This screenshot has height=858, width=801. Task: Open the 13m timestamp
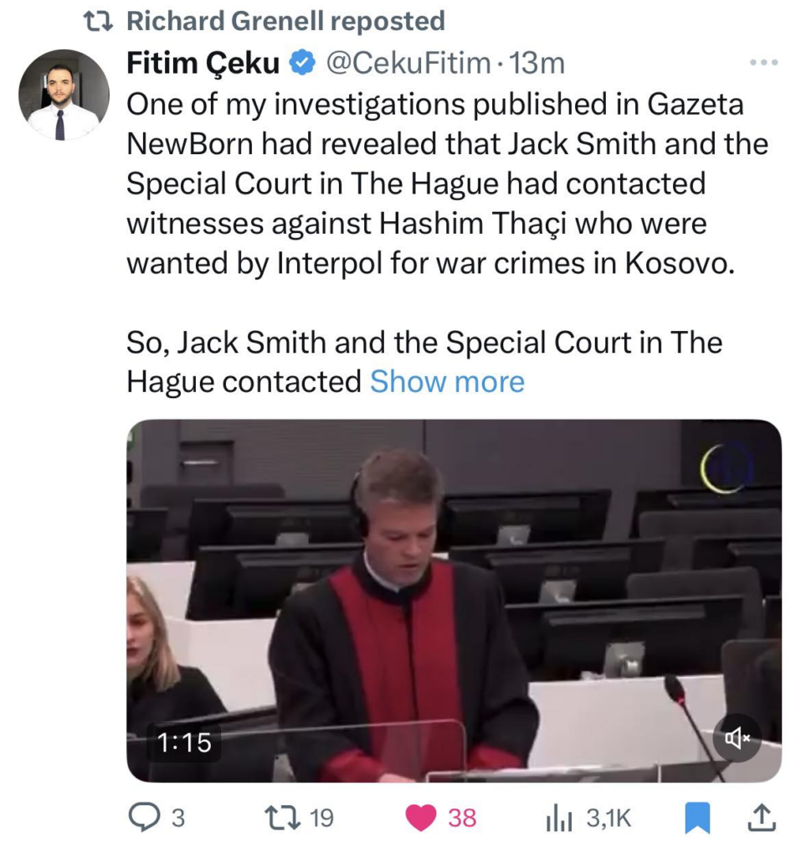click(537, 63)
